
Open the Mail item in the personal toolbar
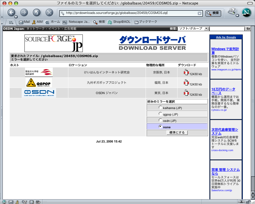tap(24, 22)
